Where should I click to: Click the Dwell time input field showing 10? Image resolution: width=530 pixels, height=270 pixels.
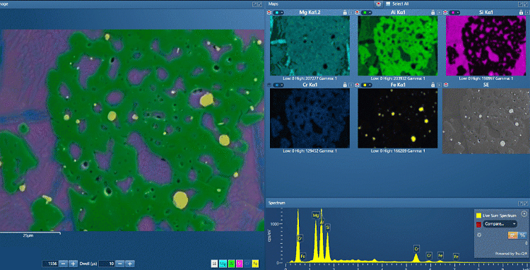[107, 264]
